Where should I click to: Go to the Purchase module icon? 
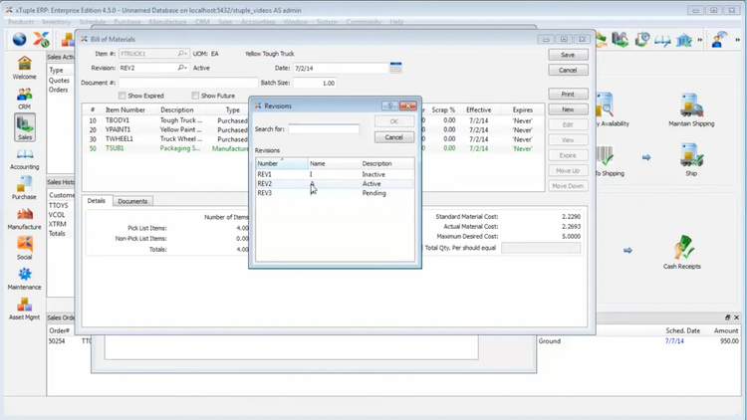click(x=24, y=185)
